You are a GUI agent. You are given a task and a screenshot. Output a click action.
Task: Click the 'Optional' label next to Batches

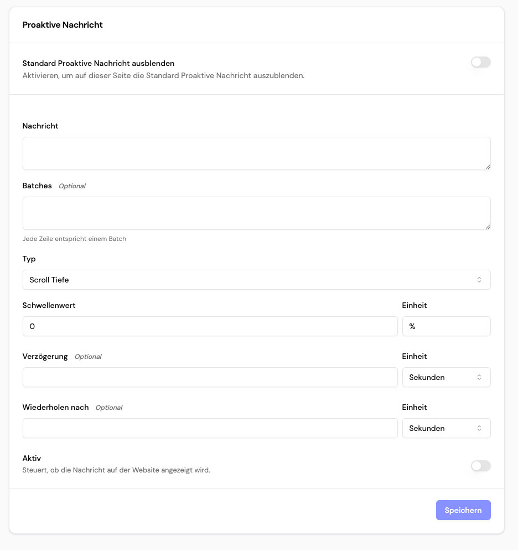point(72,186)
